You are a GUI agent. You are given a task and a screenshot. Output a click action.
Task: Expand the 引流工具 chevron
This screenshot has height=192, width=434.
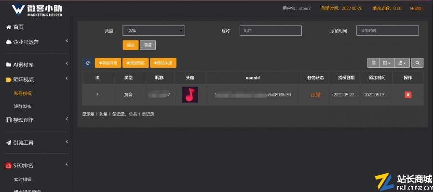67,142
